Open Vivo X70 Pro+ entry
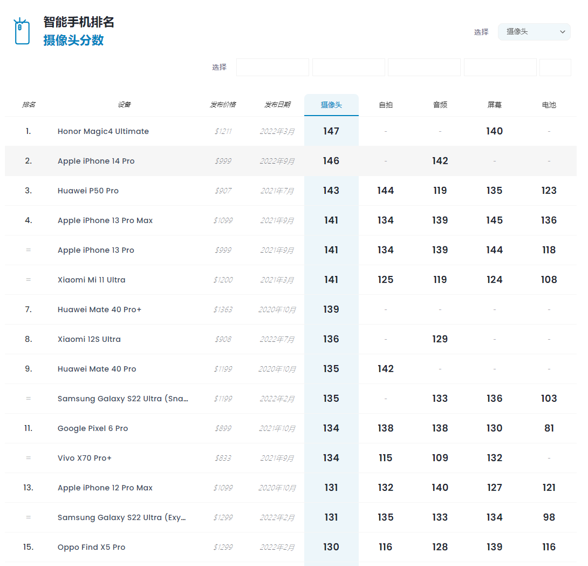Image resolution: width=588 pixels, height=566 pixels. (x=84, y=458)
